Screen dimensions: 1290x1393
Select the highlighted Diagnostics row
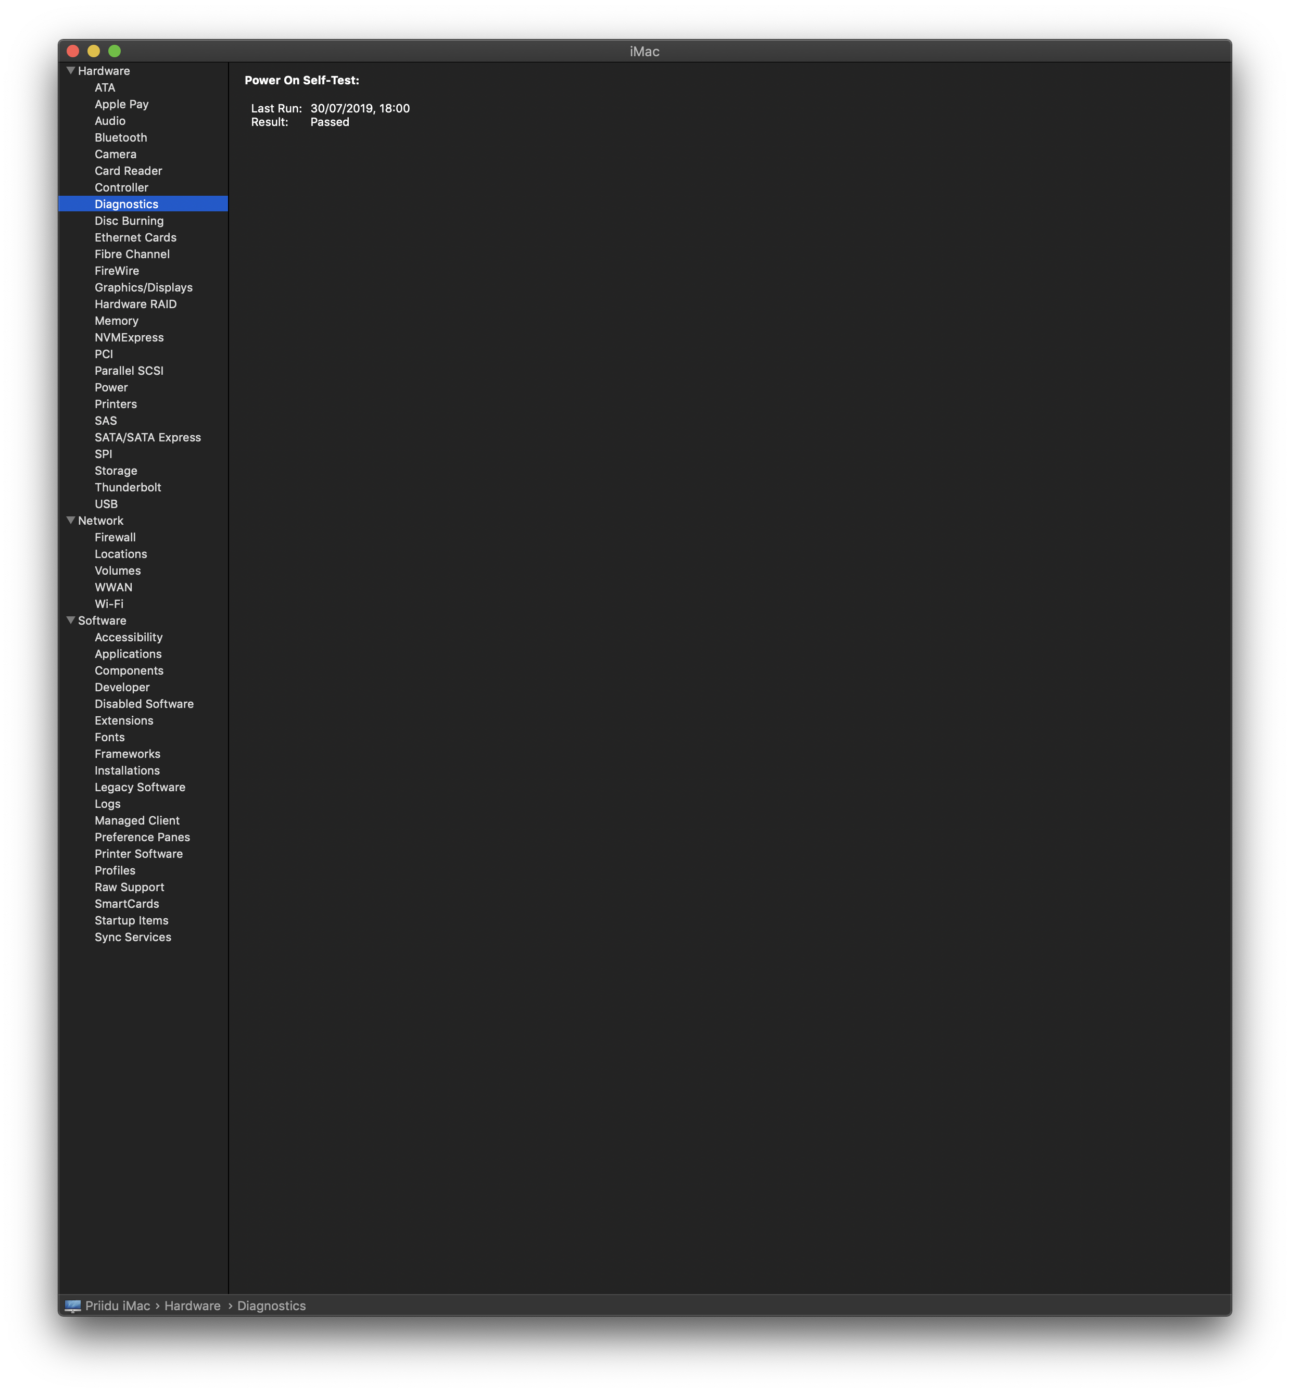(143, 204)
